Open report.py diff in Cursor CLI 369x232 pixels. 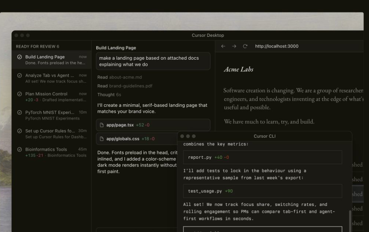(x=262, y=157)
